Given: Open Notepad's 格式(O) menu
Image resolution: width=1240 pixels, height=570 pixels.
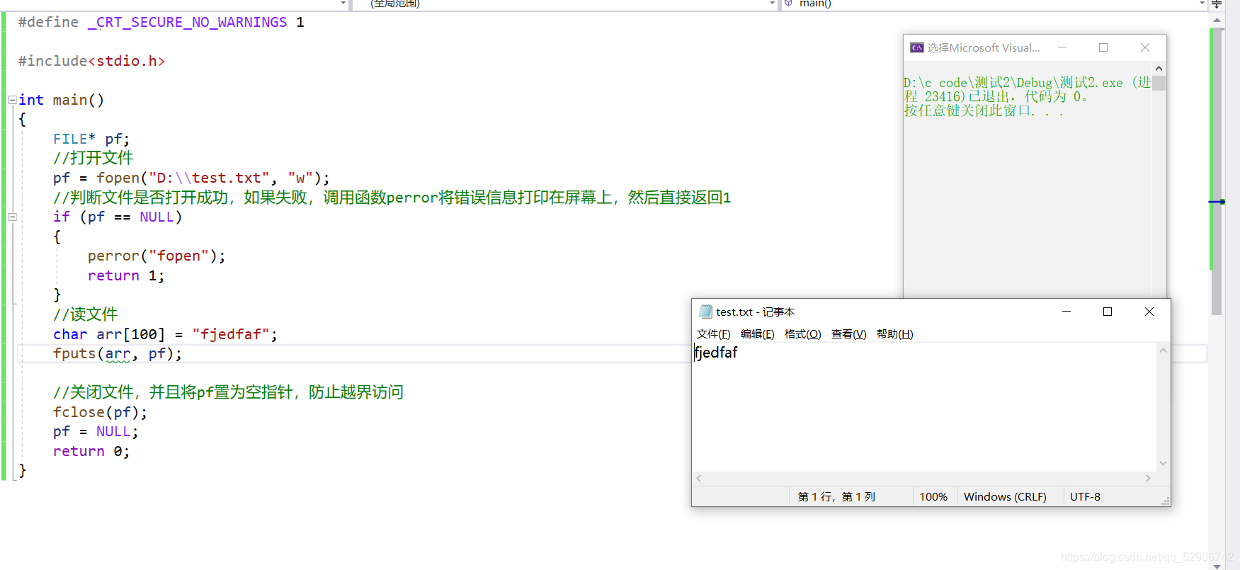Looking at the screenshot, I should 803,334.
